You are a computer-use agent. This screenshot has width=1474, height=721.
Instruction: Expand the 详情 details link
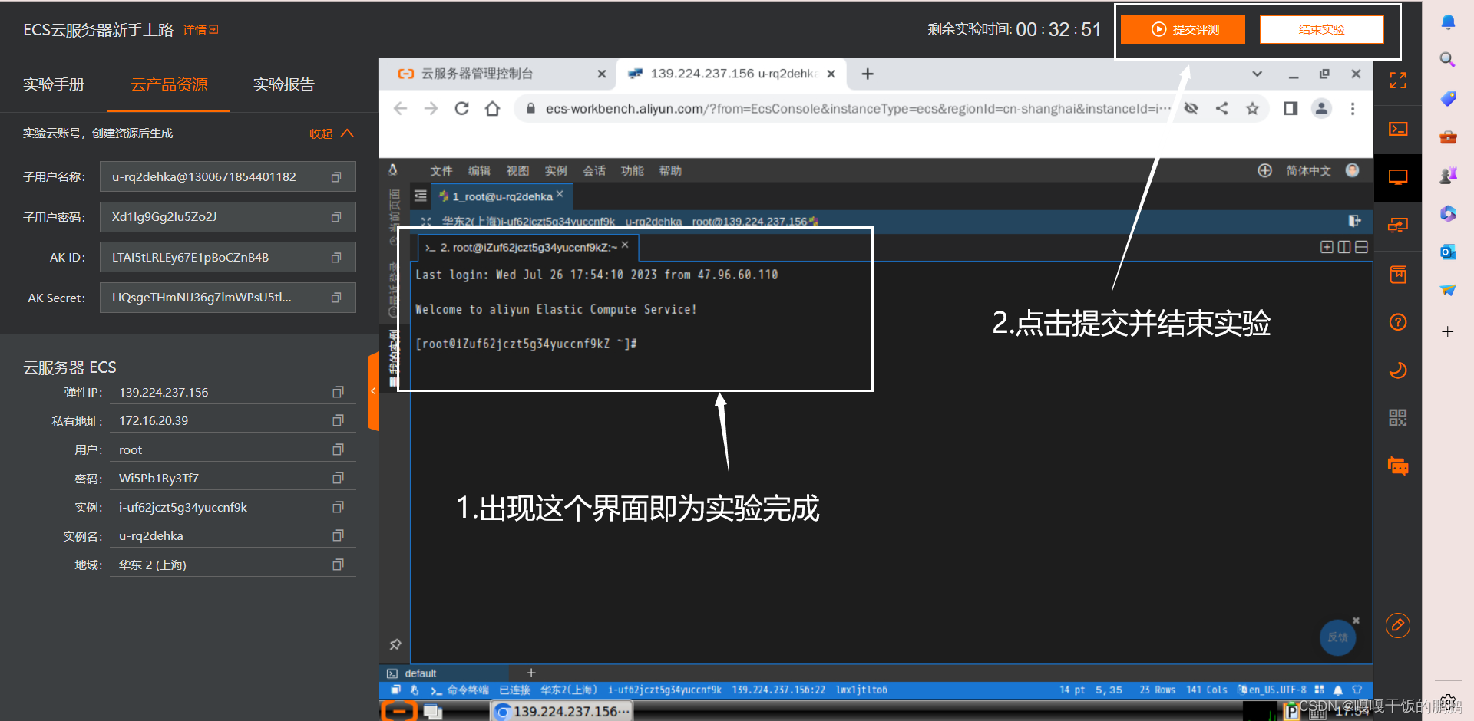200,30
